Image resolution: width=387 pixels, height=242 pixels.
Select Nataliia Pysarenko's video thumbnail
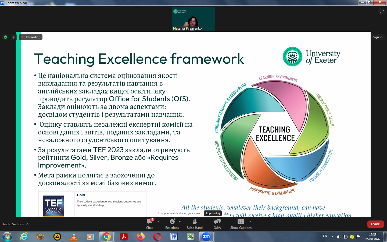click(x=193, y=19)
